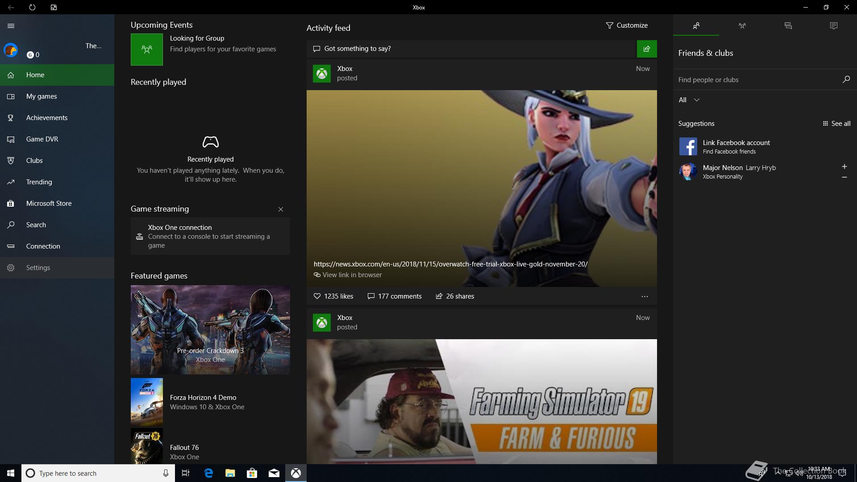Screen dimensions: 857x482
Task: Switch to Messages tab in right panel
Action: pos(788,26)
